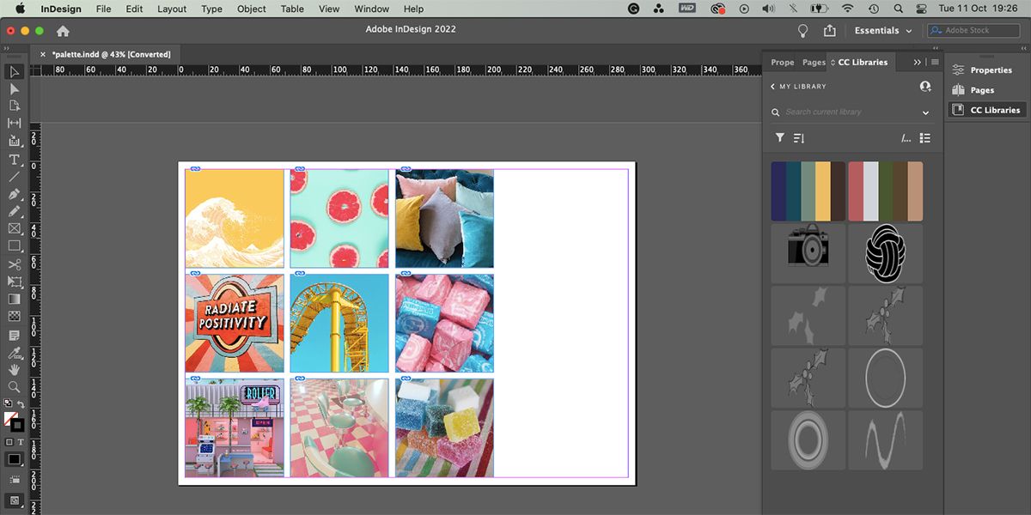Pick the Eyedropper tool
The width and height of the screenshot is (1031, 515).
(14, 353)
